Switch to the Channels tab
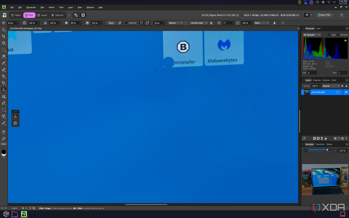This screenshot has height=218, width=349. pos(317,80)
